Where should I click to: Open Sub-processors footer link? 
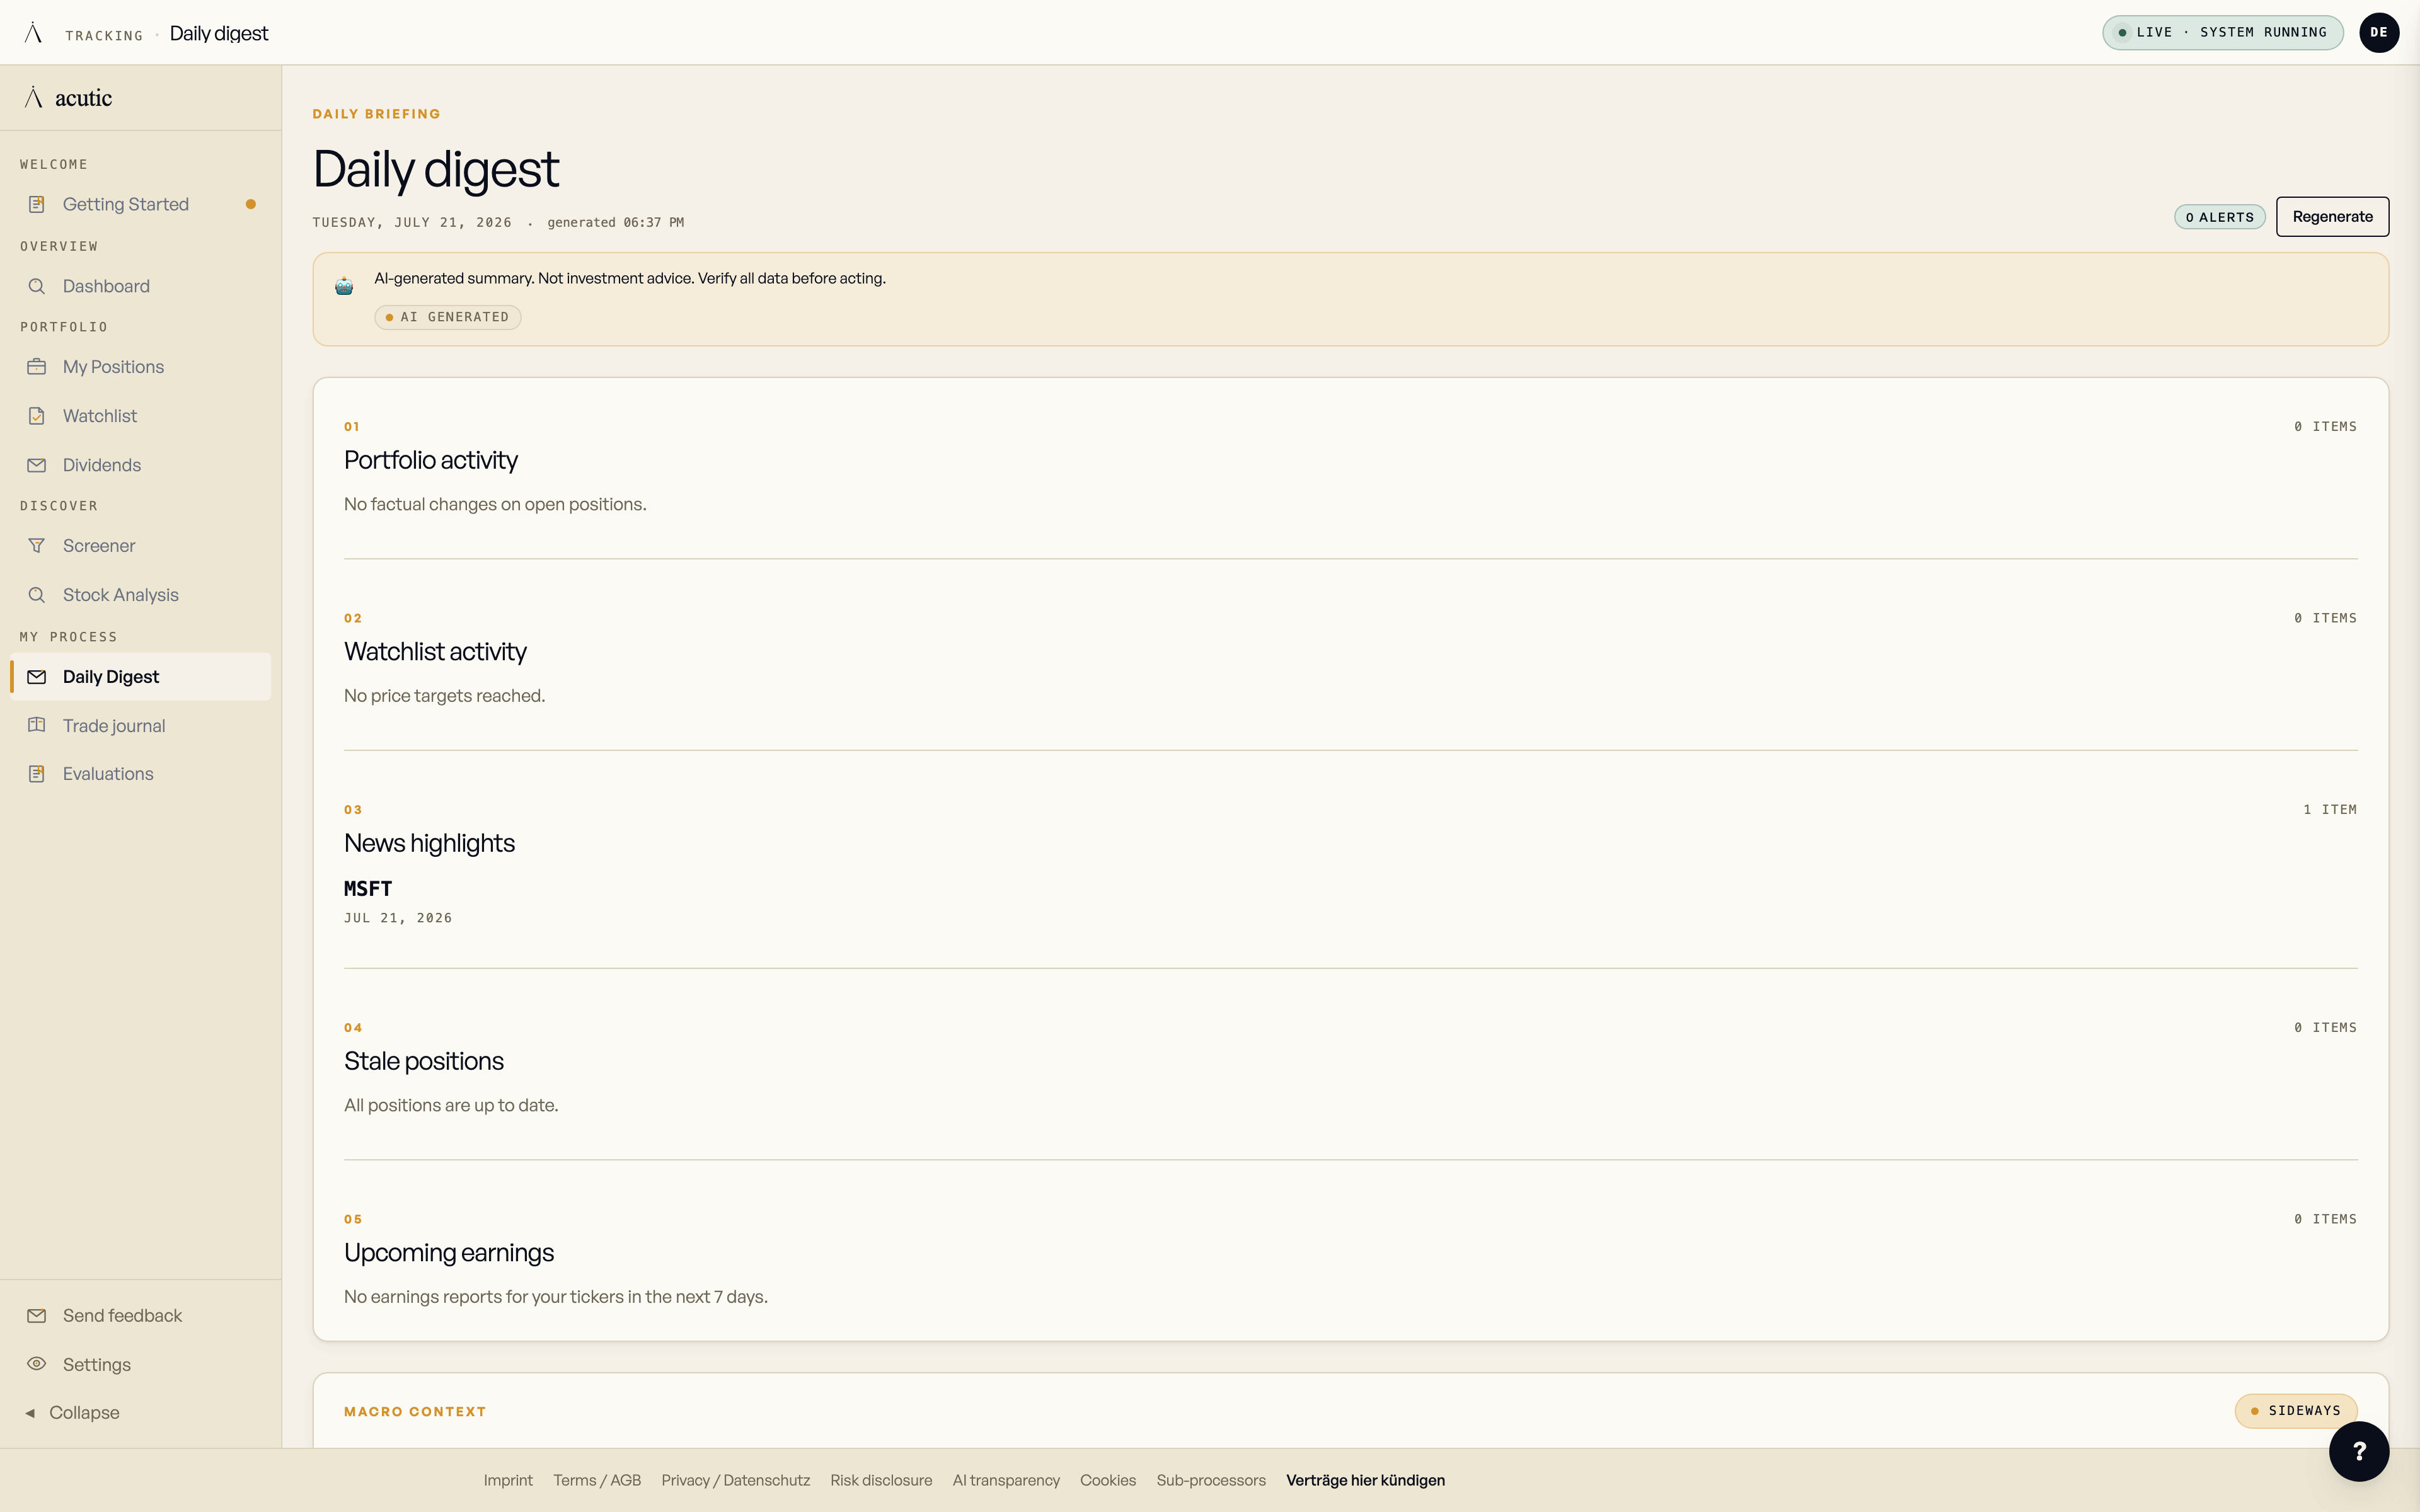point(1211,1480)
